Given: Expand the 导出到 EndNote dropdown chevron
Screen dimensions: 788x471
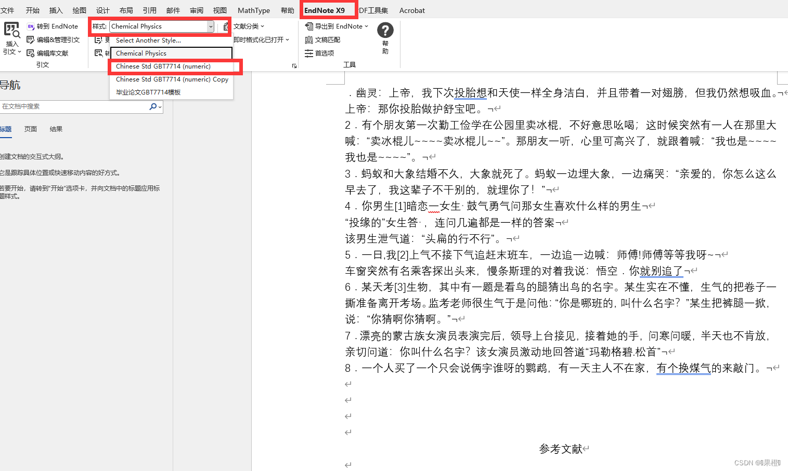Looking at the screenshot, I should [x=366, y=26].
